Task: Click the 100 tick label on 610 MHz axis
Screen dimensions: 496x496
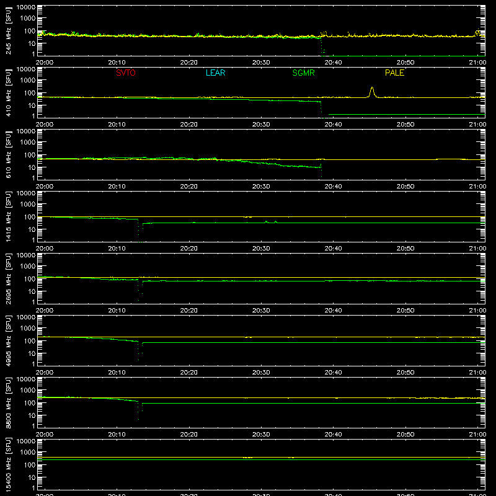Action: coord(30,154)
